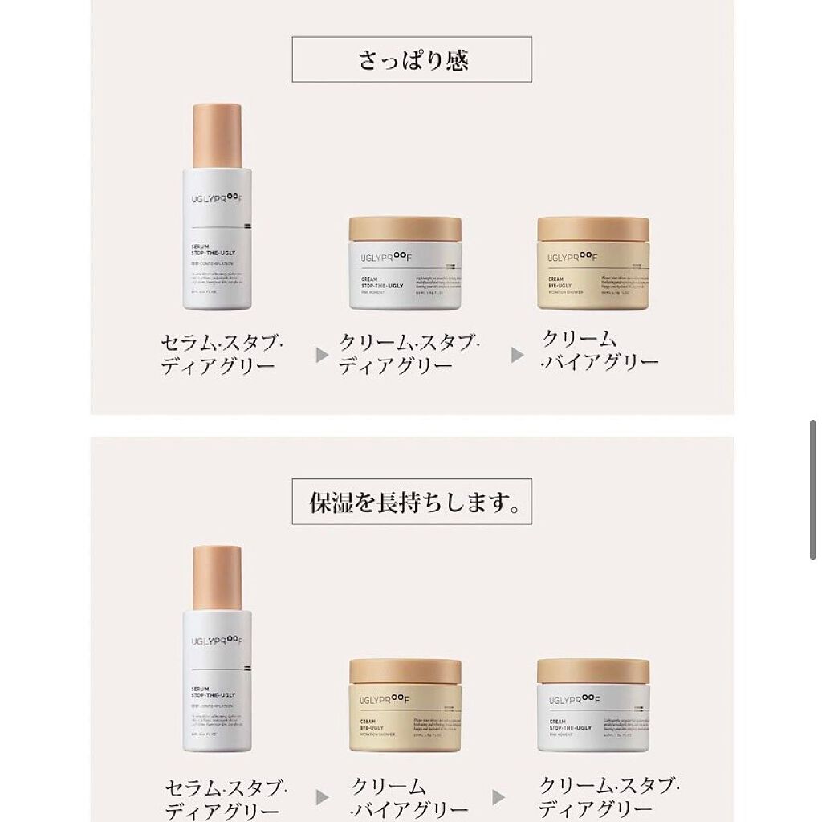Viewport: 822px width, 822px height.
Task: Click the UGLYPROOF logo on top serum bottle
Action: 217,199
